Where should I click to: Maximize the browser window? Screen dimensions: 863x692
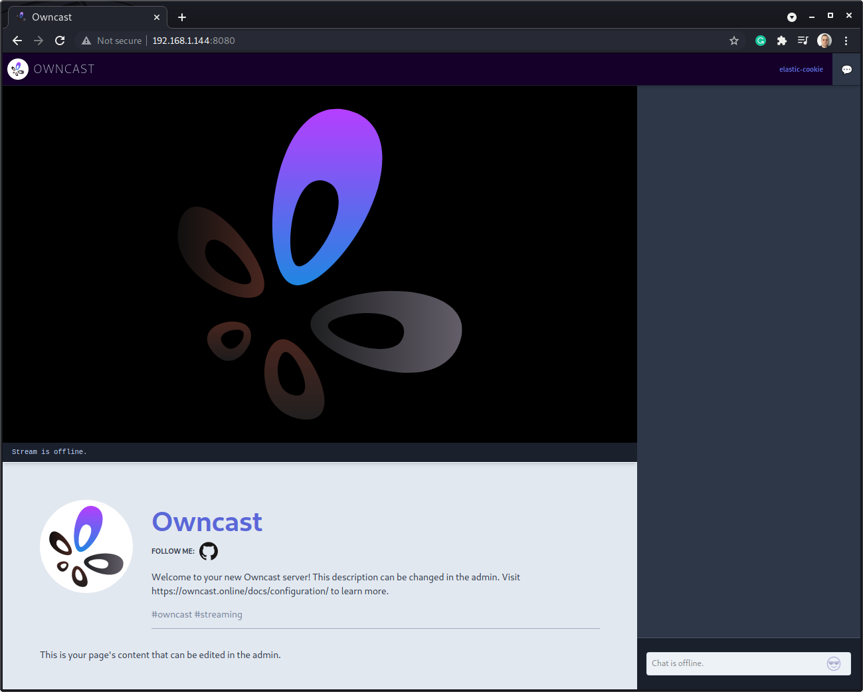point(830,15)
